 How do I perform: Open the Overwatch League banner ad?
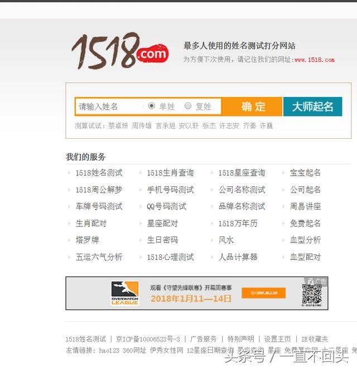click(x=197, y=293)
